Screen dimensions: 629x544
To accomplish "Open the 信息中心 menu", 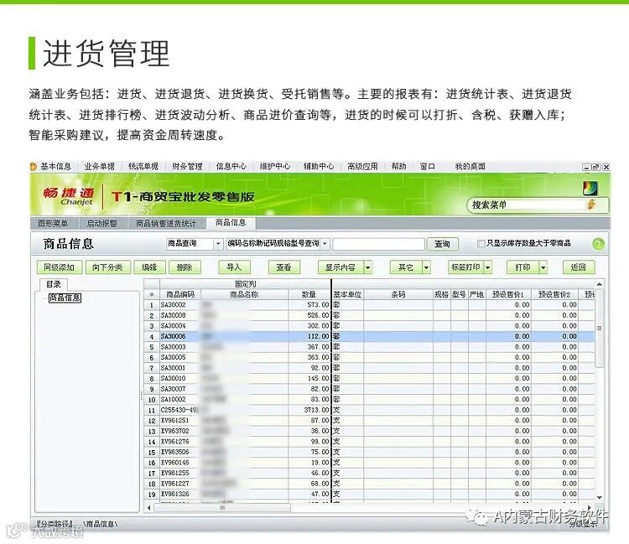I will pos(231,166).
